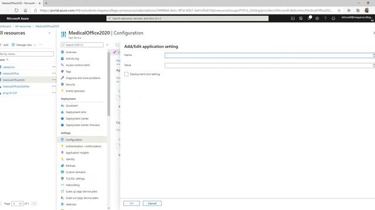Open WebJobs section

point(71,204)
